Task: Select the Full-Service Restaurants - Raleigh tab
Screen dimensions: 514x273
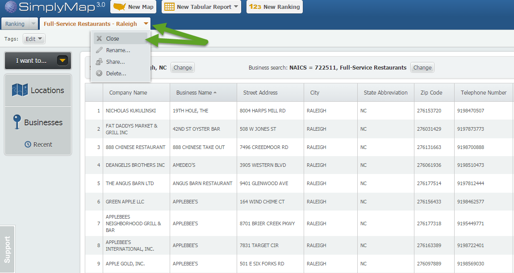Action: [90, 24]
